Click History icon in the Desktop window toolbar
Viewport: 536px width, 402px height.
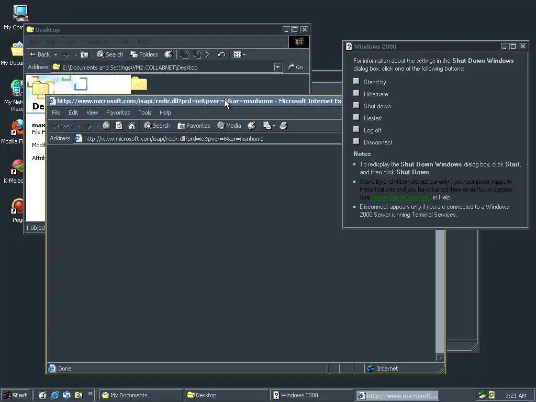[x=169, y=54]
